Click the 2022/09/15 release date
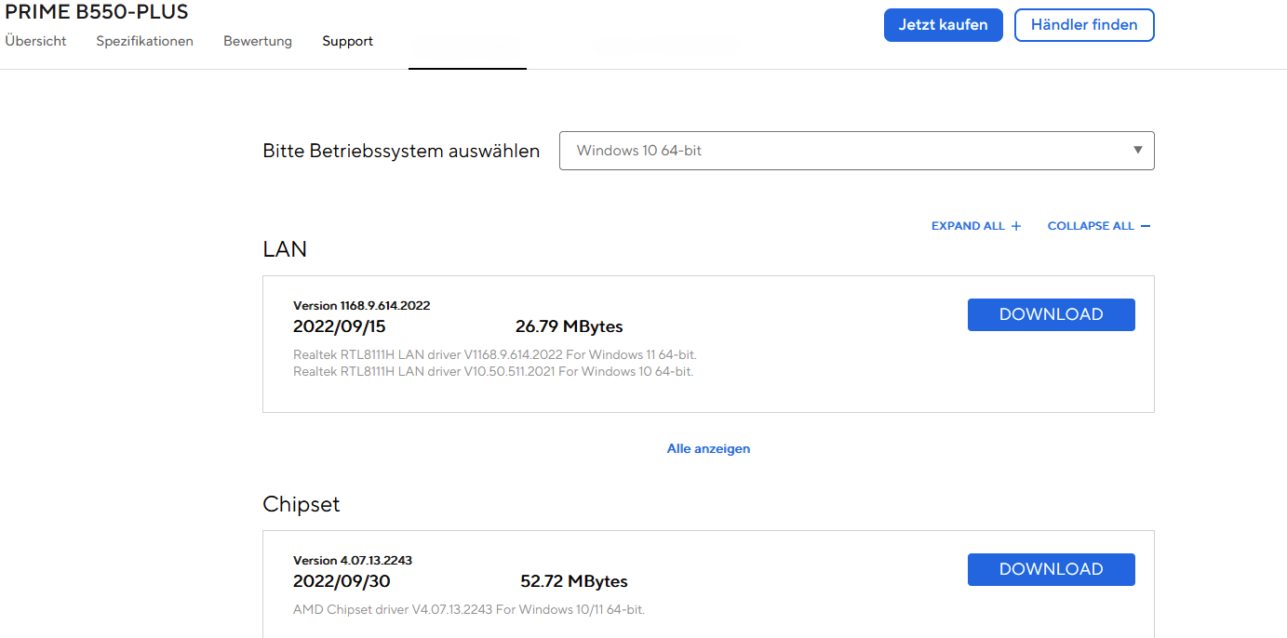The image size is (1287, 638). (339, 326)
